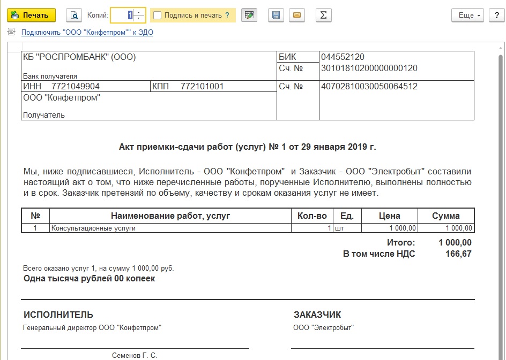Select the Консультационные услуги table cell
The height and width of the screenshot is (360, 506).
point(170,228)
